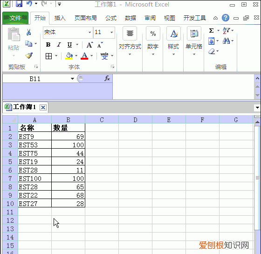Select the 名称 header cell

(35, 128)
